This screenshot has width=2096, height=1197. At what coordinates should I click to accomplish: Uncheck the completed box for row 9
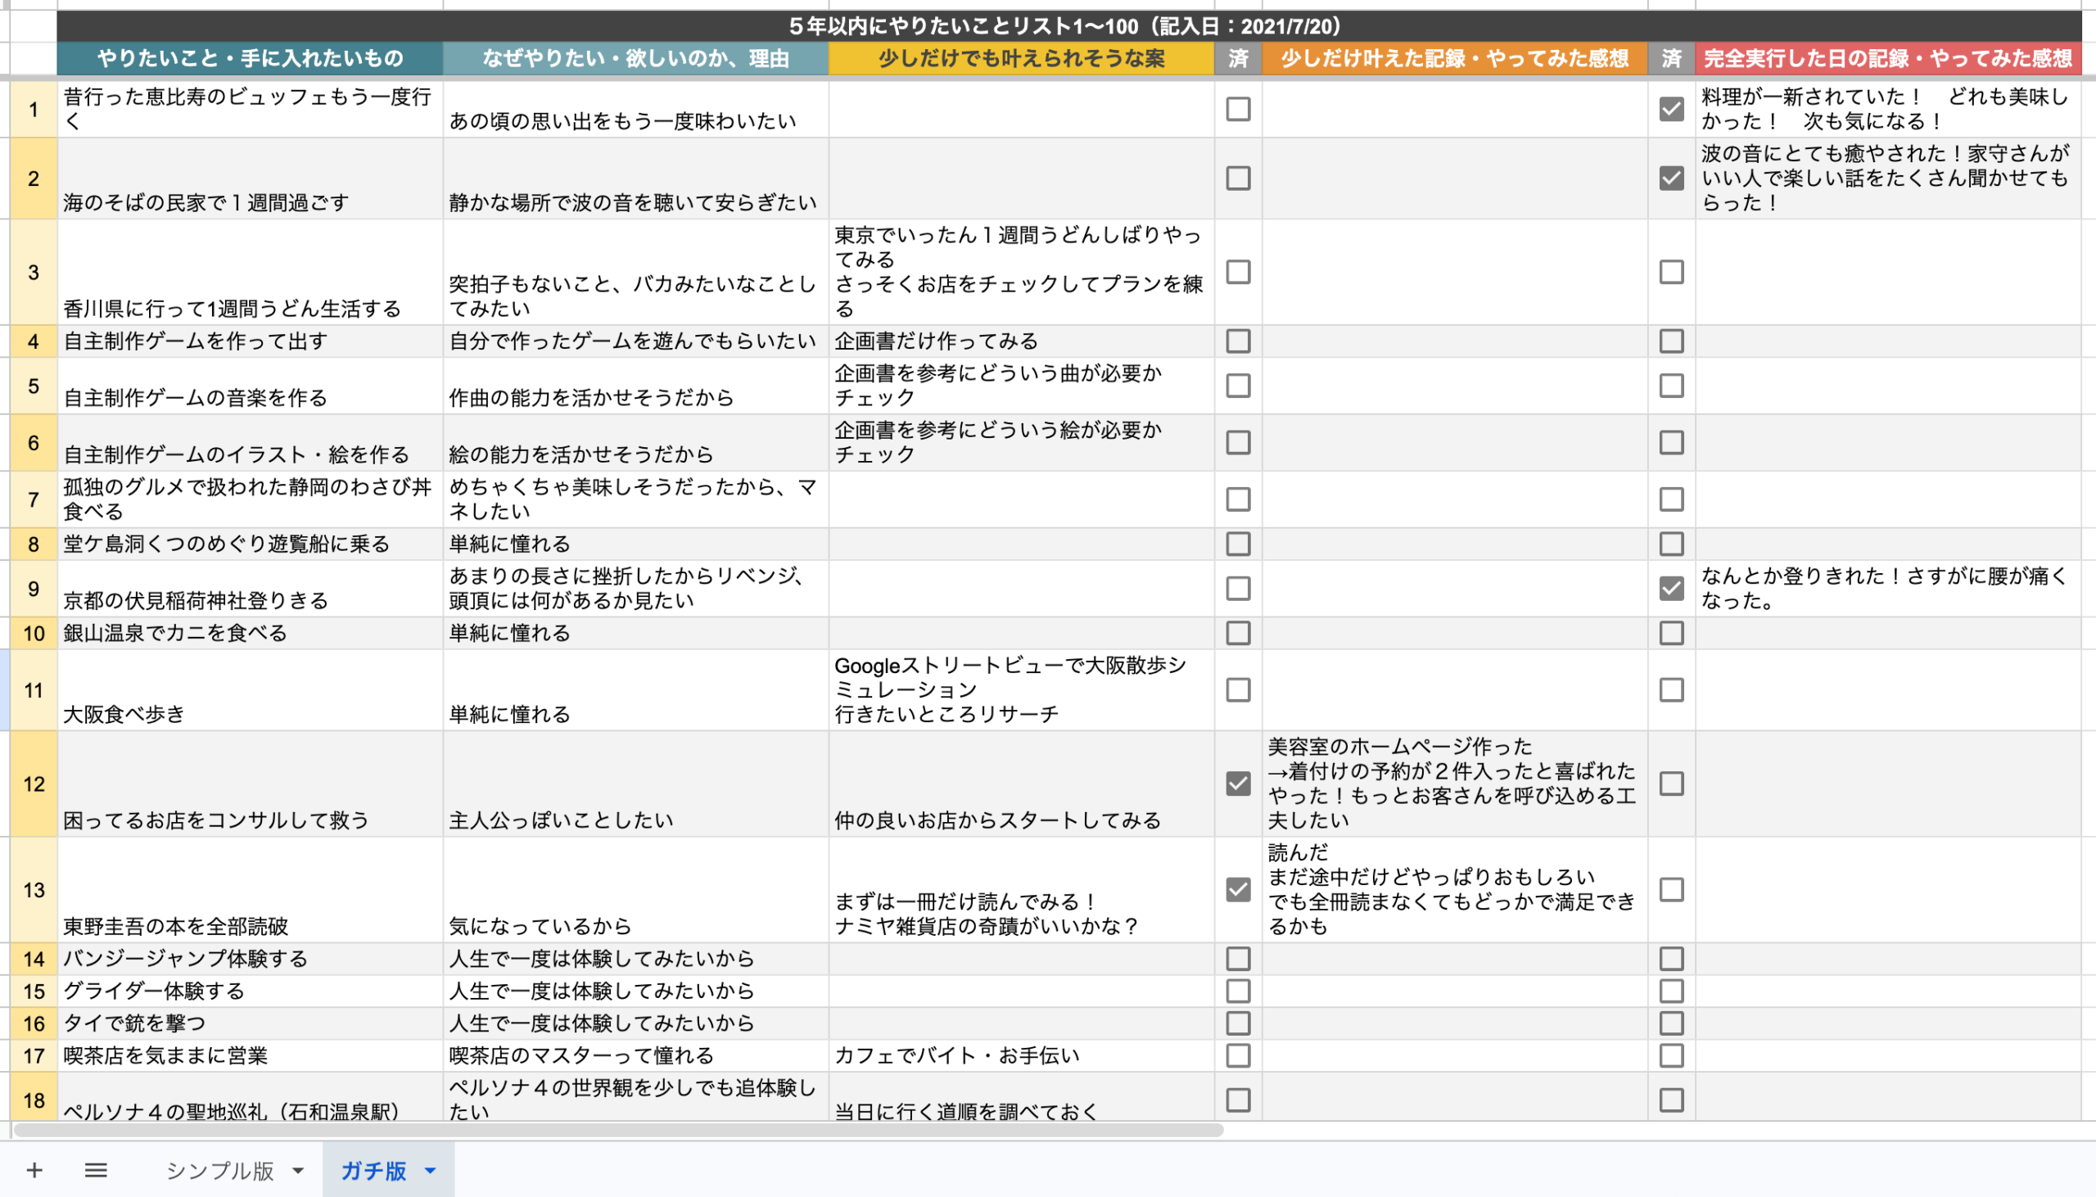click(x=1671, y=588)
